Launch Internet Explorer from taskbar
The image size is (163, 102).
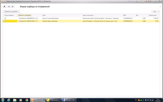click(x=9, y=100)
